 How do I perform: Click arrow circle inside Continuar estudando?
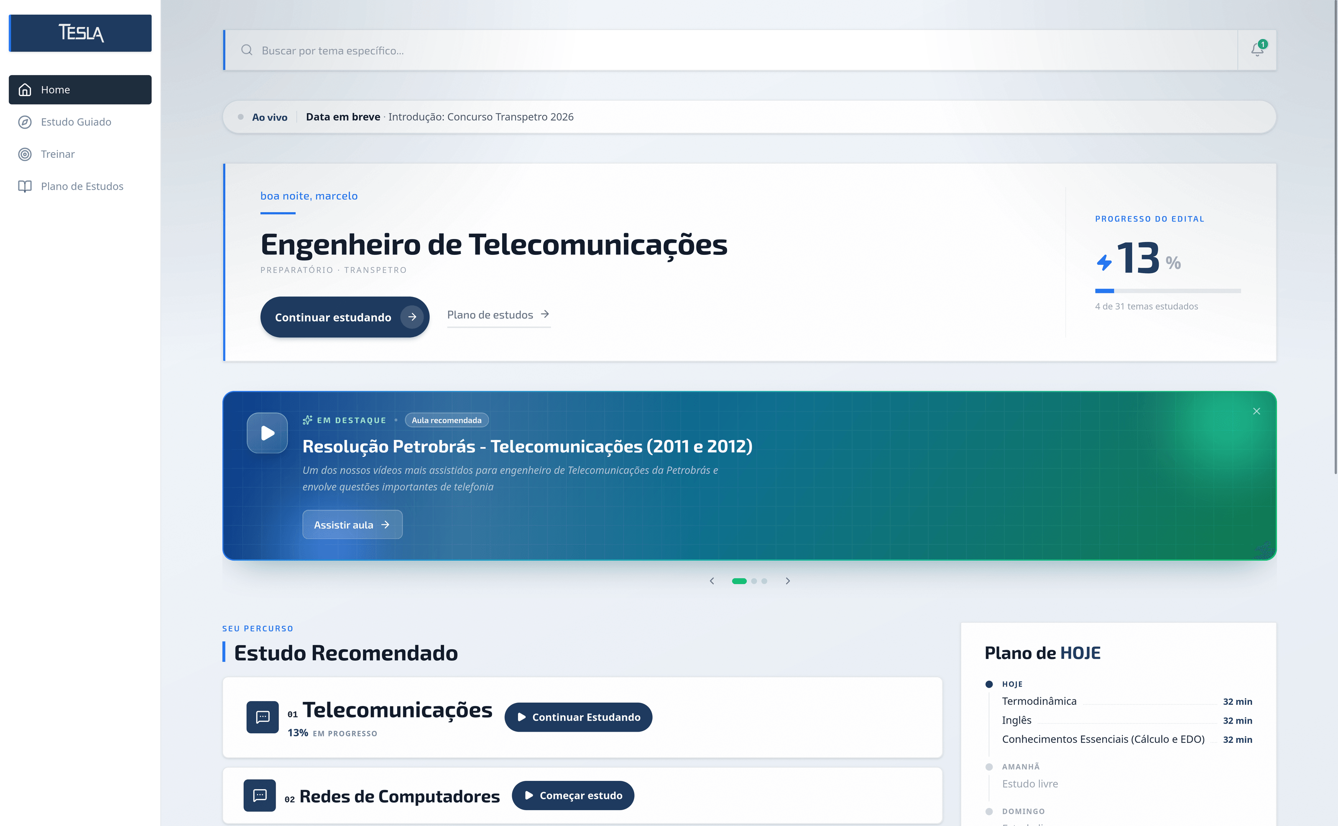tap(412, 317)
